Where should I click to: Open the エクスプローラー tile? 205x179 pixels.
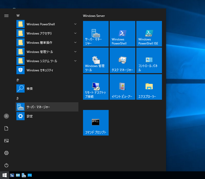[x=149, y=87]
